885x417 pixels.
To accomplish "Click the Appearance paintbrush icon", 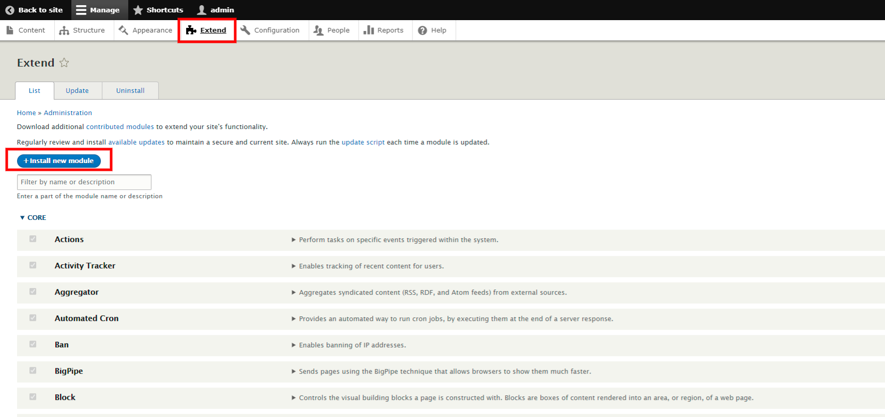I will click(124, 30).
